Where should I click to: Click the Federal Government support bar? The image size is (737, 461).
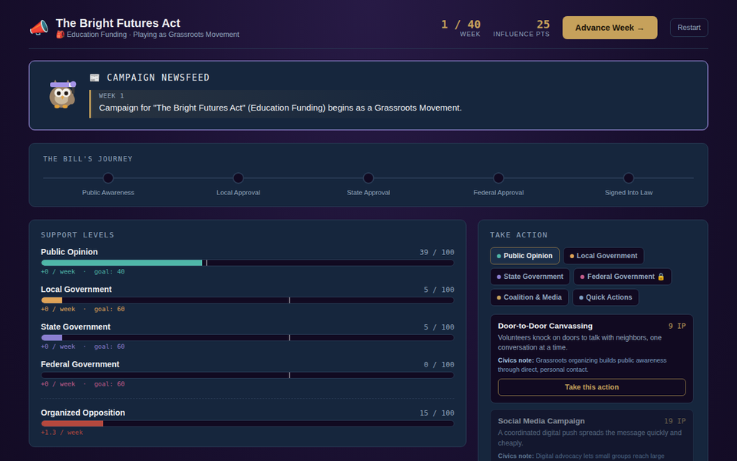[x=247, y=376]
